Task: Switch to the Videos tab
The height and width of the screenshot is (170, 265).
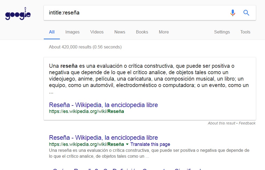Action: tap(97, 32)
